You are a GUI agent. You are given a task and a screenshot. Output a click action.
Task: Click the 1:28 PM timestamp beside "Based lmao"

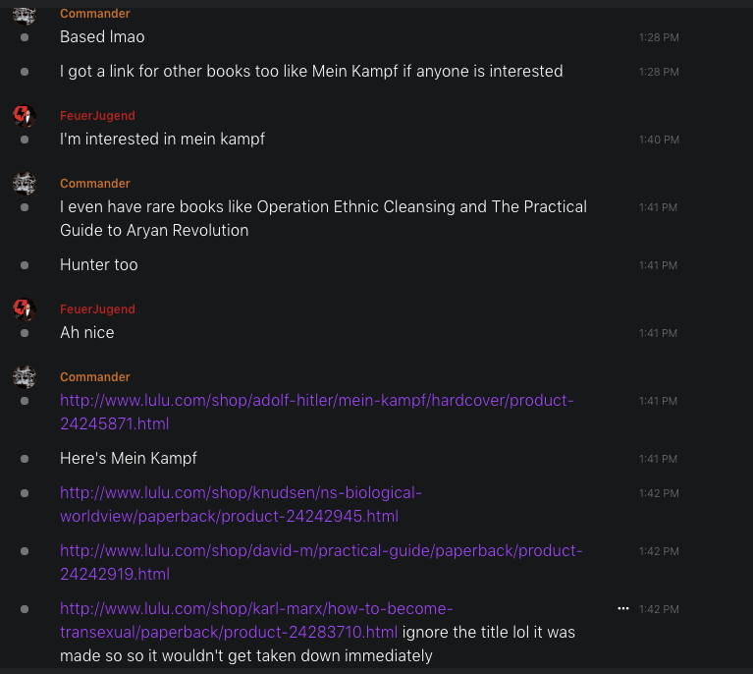tap(658, 37)
